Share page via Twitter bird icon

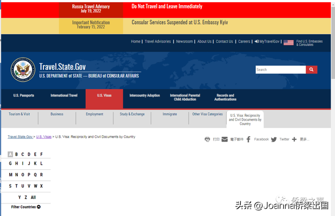coord(274,139)
